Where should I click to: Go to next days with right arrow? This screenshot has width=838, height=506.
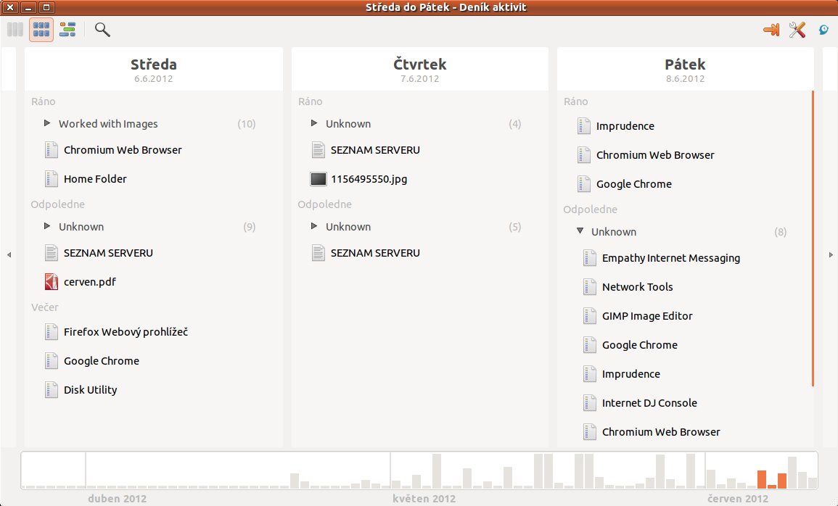point(831,255)
